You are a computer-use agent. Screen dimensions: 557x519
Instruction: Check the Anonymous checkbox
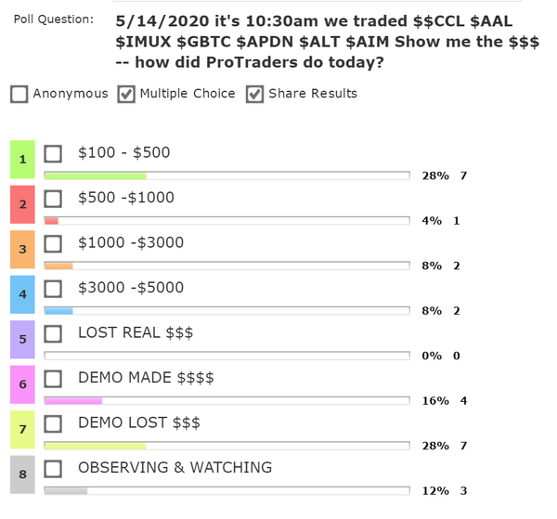click(19, 94)
